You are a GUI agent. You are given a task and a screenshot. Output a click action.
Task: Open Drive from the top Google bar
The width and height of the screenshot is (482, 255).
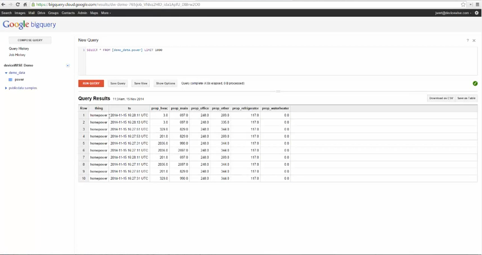41,13
